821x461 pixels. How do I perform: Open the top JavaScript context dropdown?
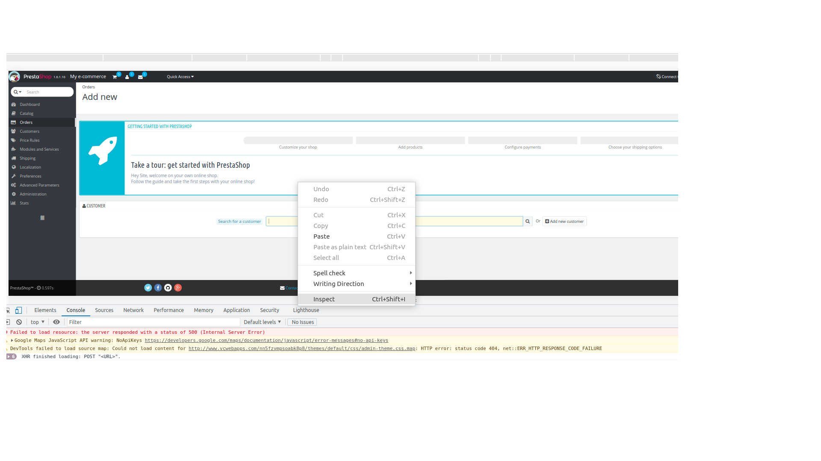[38, 322]
